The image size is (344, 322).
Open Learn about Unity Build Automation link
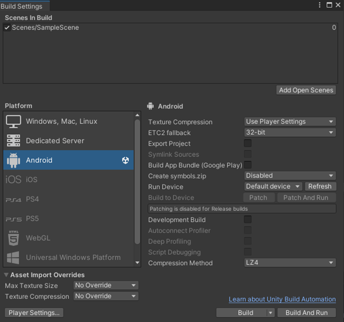[x=282, y=299]
